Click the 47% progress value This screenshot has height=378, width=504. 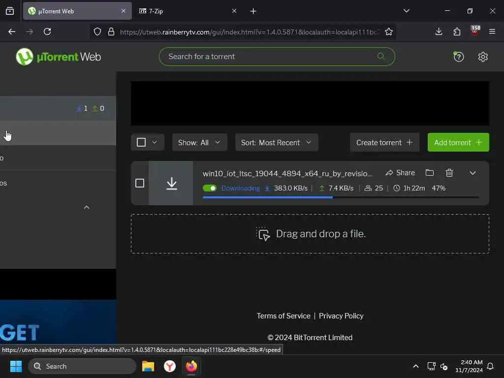point(439,188)
